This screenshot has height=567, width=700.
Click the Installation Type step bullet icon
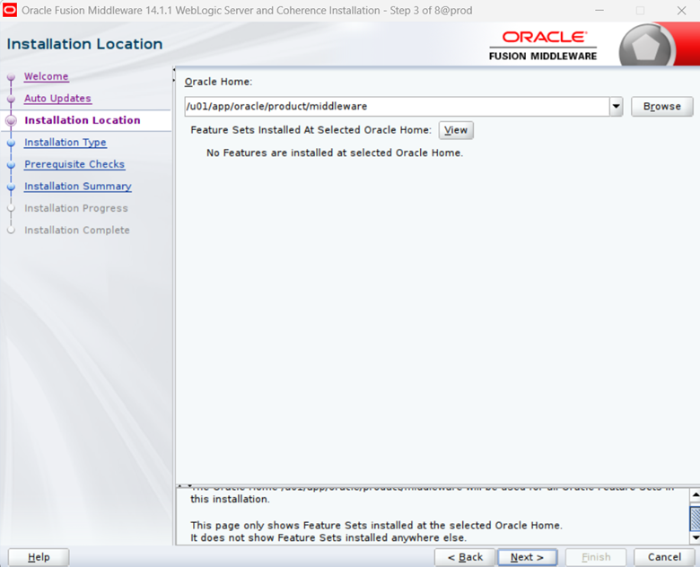[x=11, y=144]
